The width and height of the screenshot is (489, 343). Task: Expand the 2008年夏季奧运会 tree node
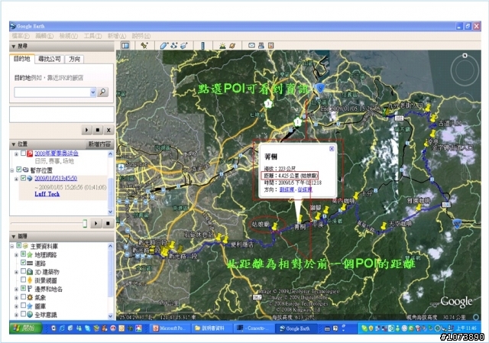click(16, 154)
